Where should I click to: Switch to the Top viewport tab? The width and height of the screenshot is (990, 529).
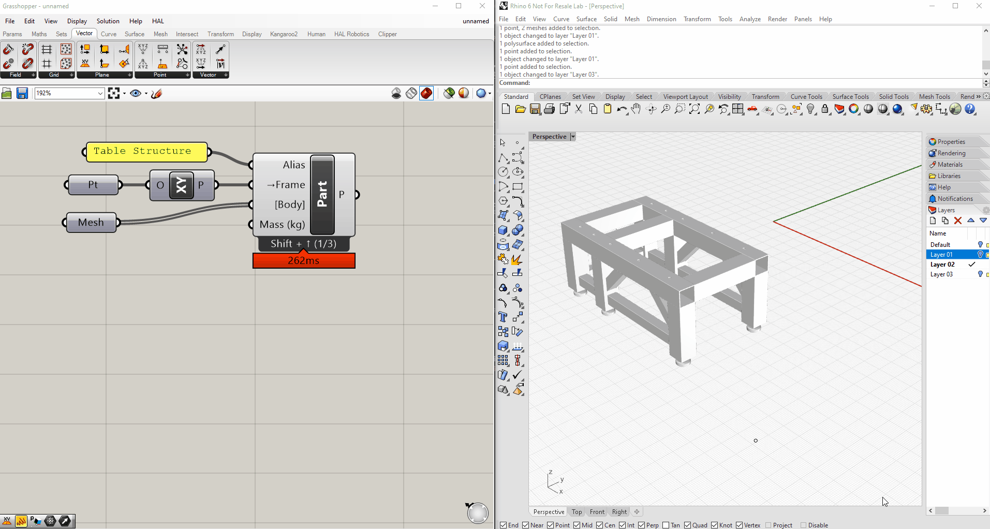577,512
